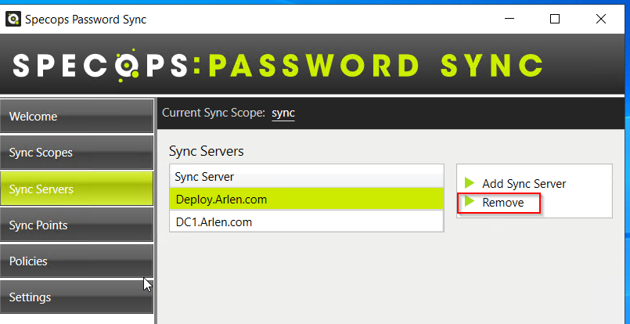The image size is (630, 324).
Task: Switch to the Policies section
Action: (77, 261)
